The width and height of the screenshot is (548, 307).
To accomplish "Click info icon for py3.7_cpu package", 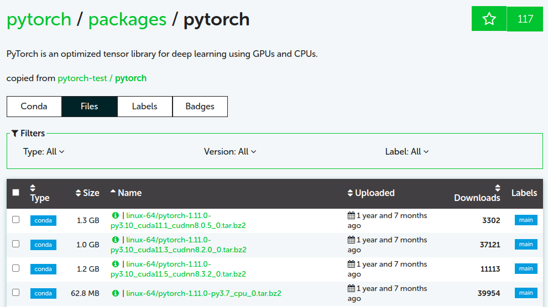I will [x=116, y=293].
